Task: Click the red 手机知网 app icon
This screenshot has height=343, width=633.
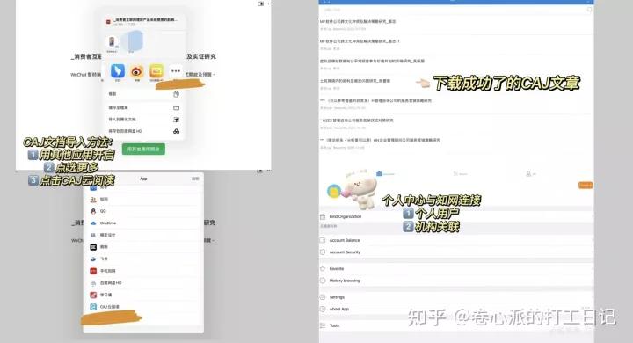Action: tap(93, 271)
